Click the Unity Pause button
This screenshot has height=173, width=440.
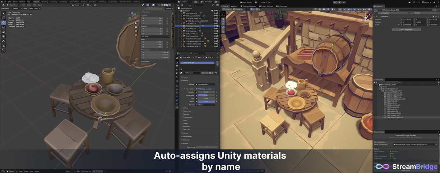coord(340,2)
